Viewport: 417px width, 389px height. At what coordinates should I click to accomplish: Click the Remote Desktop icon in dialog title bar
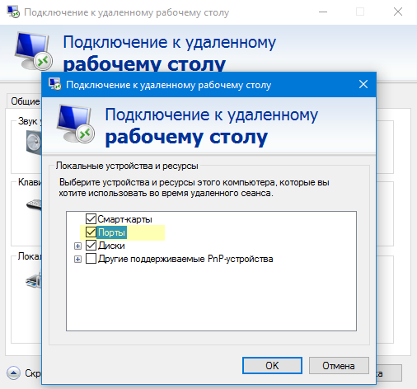[x=54, y=84]
